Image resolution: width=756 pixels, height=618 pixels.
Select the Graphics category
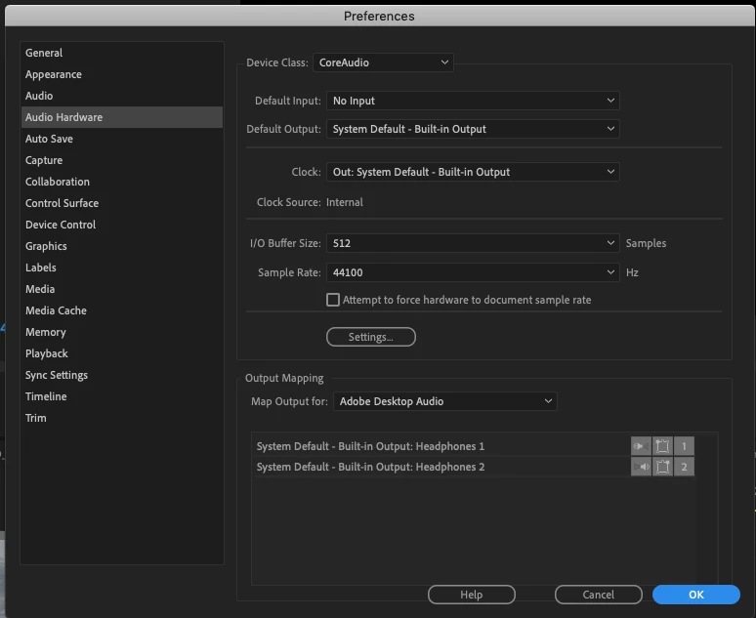pos(122,246)
